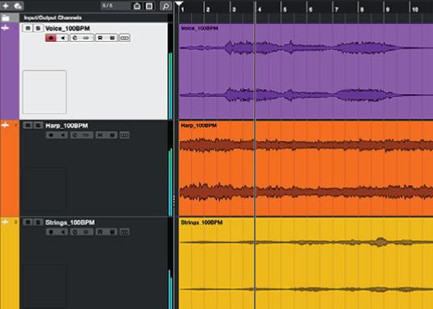Expand the Input/Output Channels folder icon

(x=6, y=18)
